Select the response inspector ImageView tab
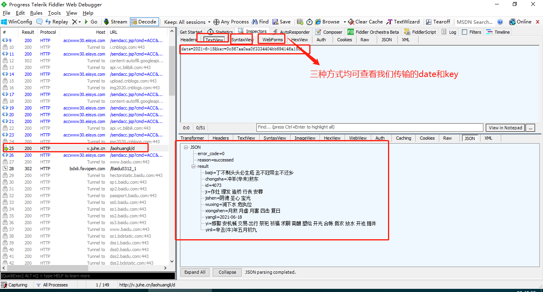The width and height of the screenshot is (543, 292). (305, 138)
